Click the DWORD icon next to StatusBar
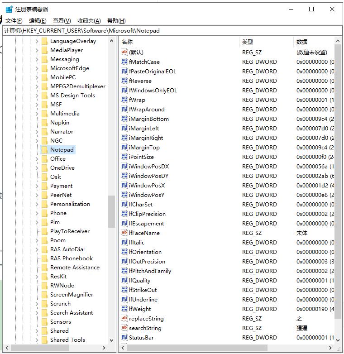This screenshot has height=354, width=344. tap(124, 337)
